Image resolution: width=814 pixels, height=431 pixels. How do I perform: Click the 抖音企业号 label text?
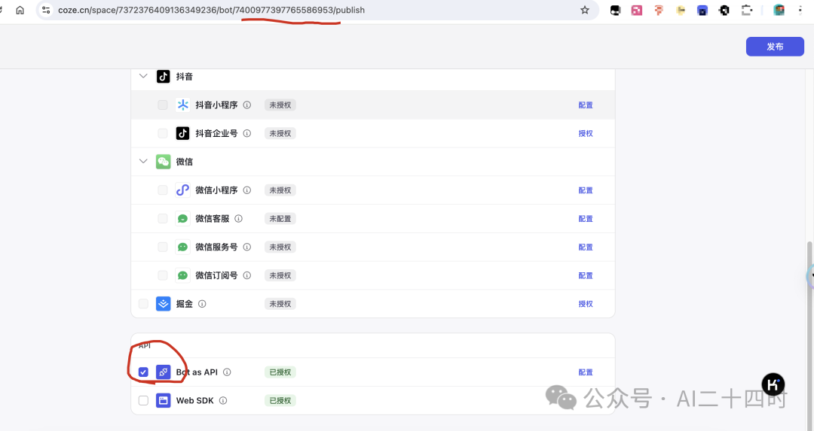(x=216, y=133)
